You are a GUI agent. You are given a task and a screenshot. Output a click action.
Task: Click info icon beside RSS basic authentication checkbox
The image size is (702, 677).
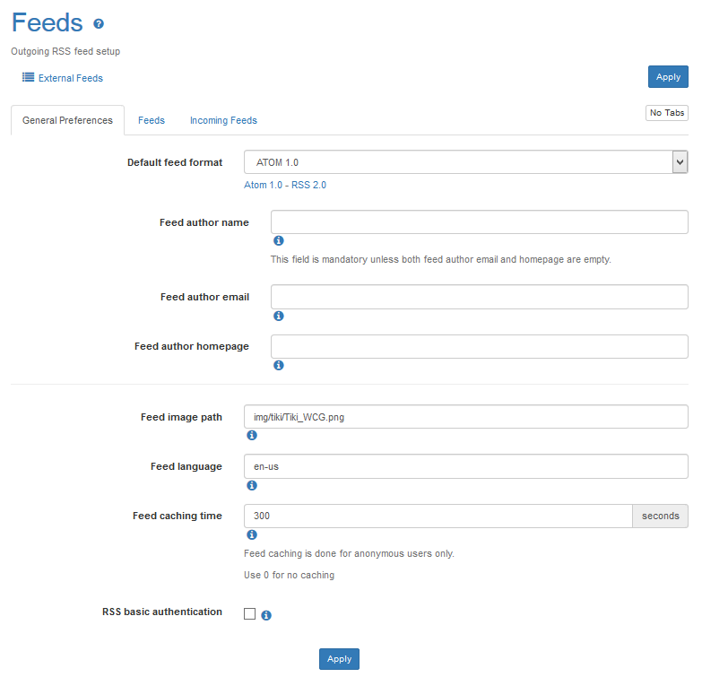click(266, 615)
